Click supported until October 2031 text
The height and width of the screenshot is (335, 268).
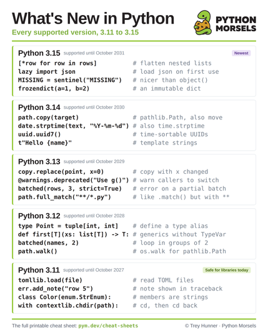coord(94,53)
